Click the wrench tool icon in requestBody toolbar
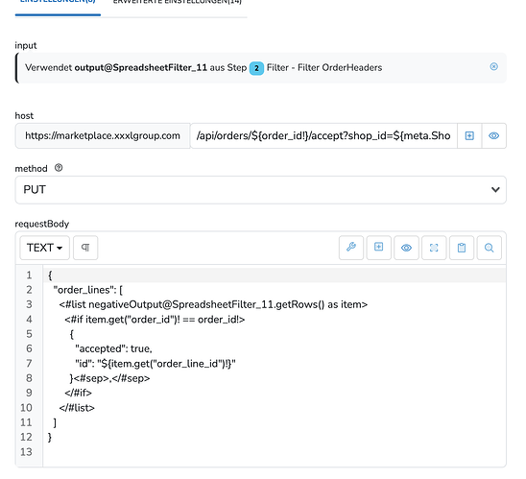The image size is (526, 479). pyautogui.click(x=351, y=248)
